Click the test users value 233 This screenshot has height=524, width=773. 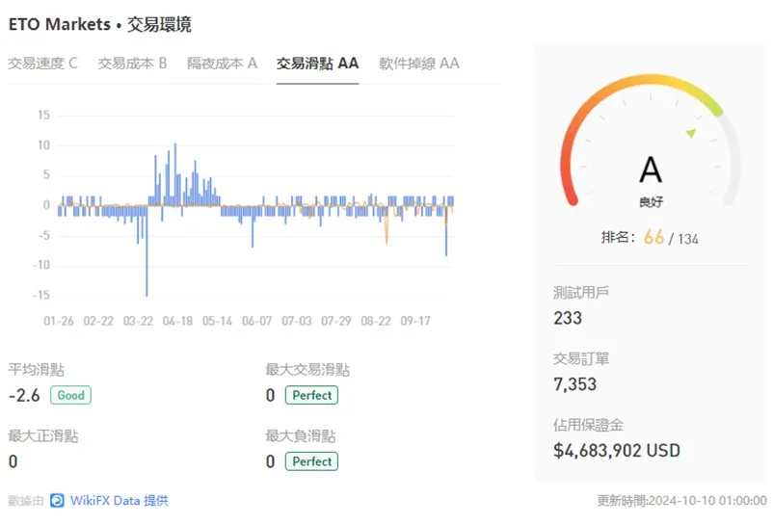pyautogui.click(x=568, y=318)
